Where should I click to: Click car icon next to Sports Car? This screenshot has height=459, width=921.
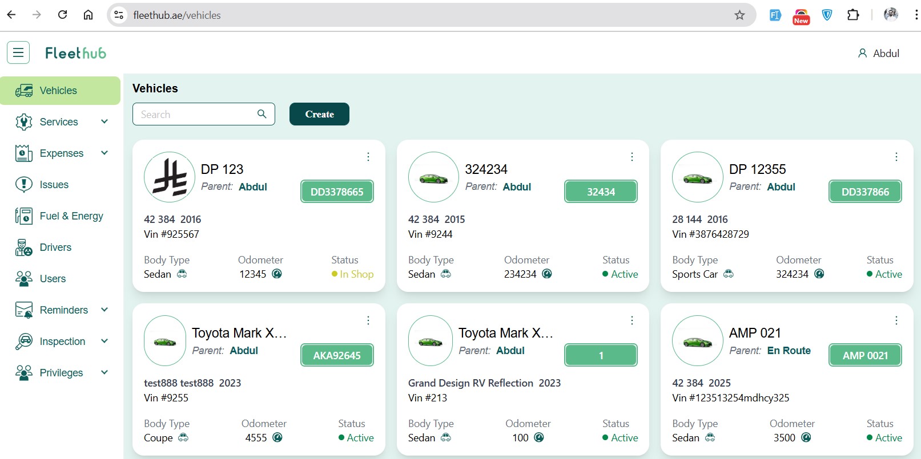pyautogui.click(x=728, y=274)
